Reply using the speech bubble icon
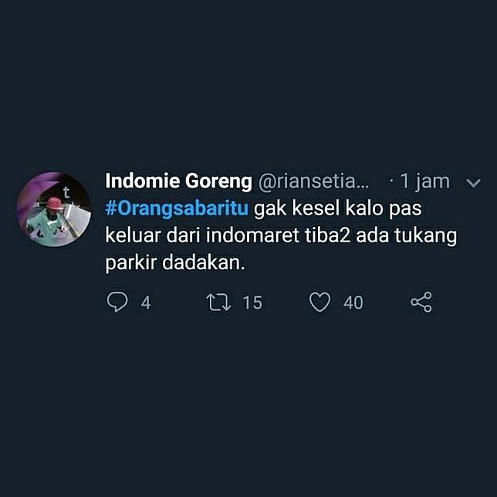 point(117,302)
